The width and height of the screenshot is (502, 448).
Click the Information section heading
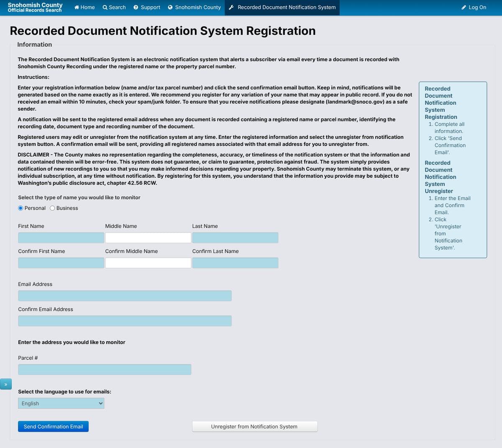coord(35,44)
